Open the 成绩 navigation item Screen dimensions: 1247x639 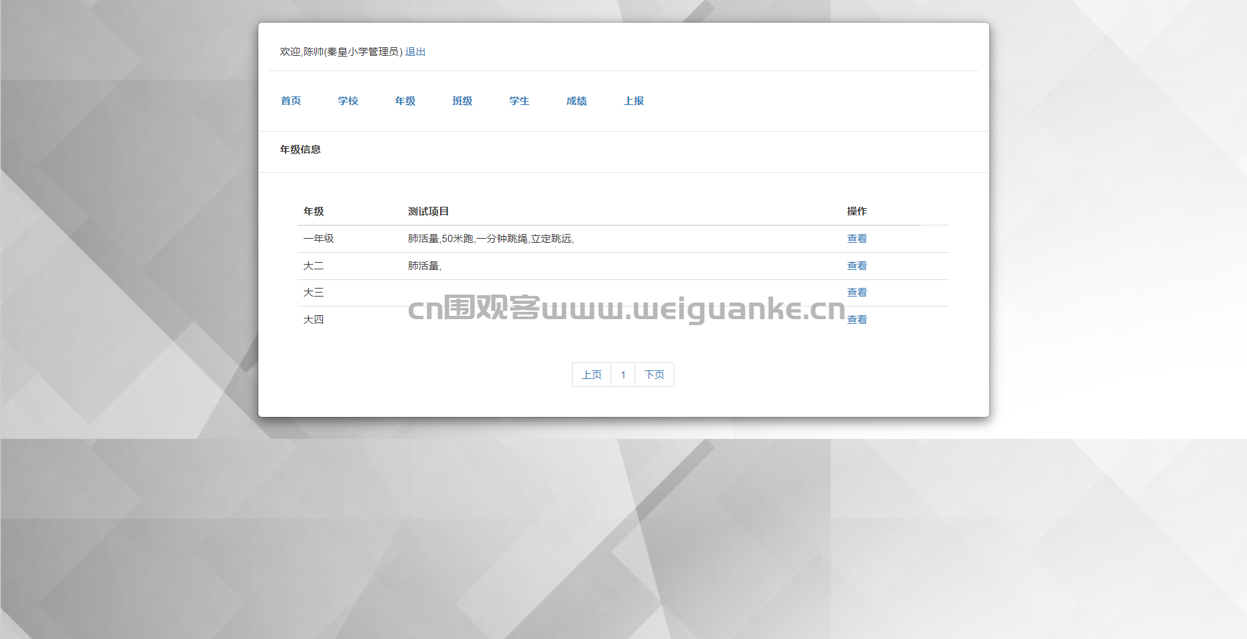pos(577,101)
